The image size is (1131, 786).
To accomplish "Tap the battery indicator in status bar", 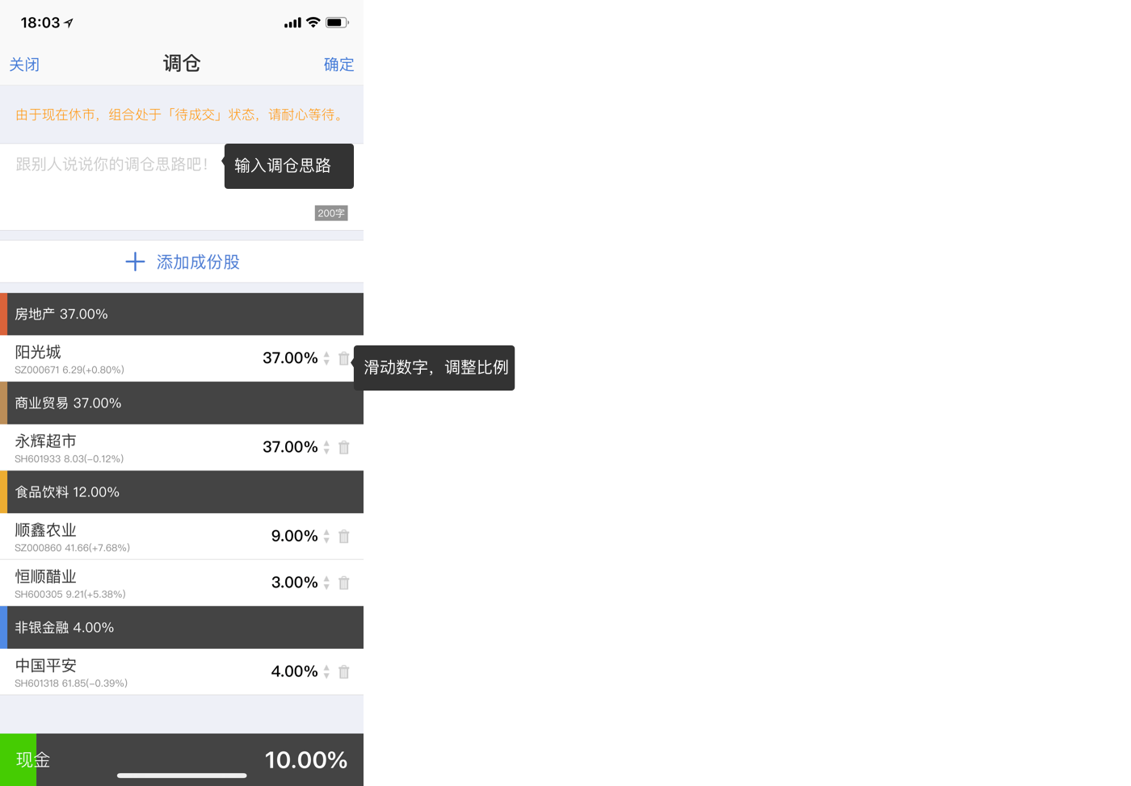I will coord(337,23).
